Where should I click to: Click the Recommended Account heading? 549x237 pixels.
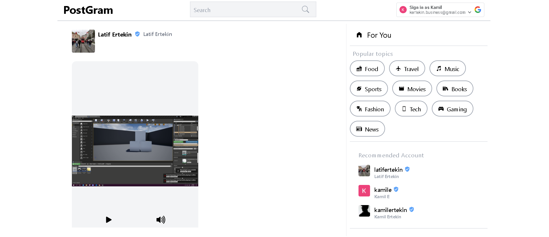click(x=391, y=155)
